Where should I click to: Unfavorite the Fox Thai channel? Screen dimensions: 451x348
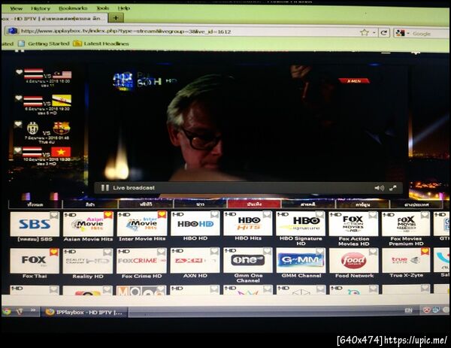tap(54, 252)
